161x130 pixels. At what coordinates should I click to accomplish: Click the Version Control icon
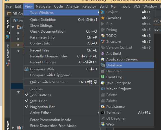coord(103,48)
